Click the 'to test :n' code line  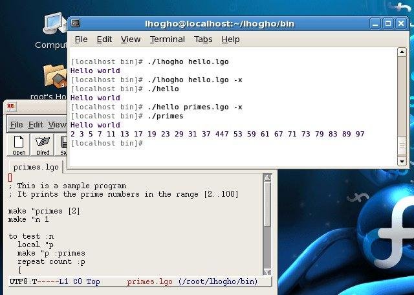32,236
